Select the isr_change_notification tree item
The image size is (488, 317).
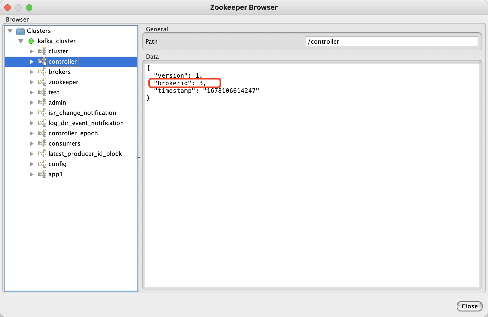pyautogui.click(x=82, y=113)
